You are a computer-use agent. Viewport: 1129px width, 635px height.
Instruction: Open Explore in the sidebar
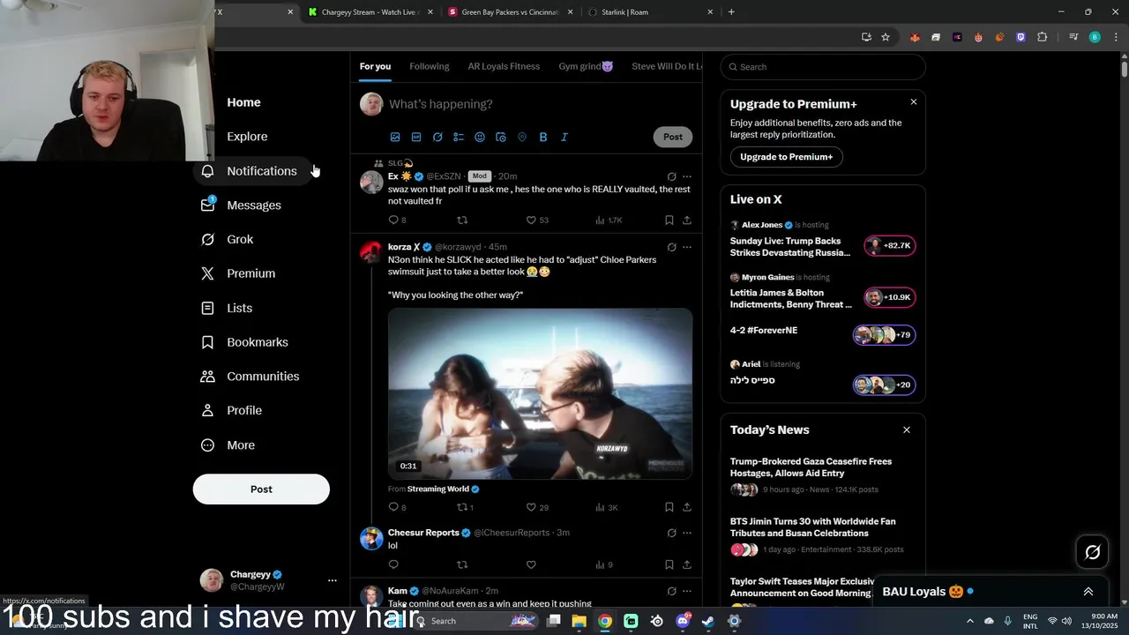(x=247, y=137)
